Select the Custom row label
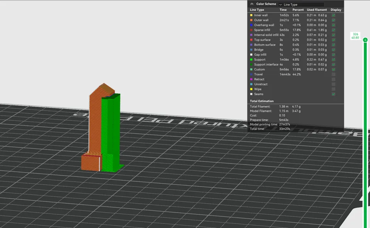This screenshot has height=228, width=370. tap(259, 69)
